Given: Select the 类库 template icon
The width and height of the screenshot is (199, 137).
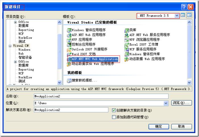Looking at the screenshot, I should (x=127, y=30).
